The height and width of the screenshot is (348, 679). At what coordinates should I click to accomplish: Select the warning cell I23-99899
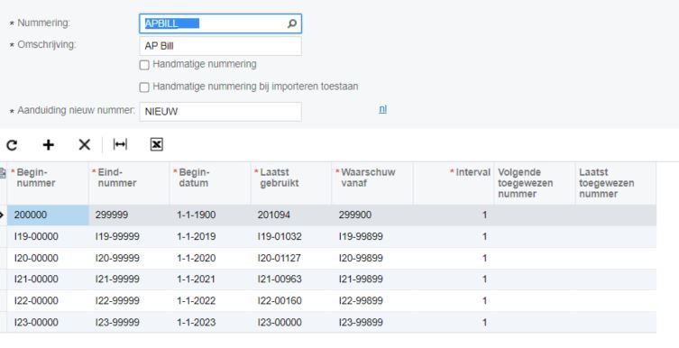[x=372, y=323]
